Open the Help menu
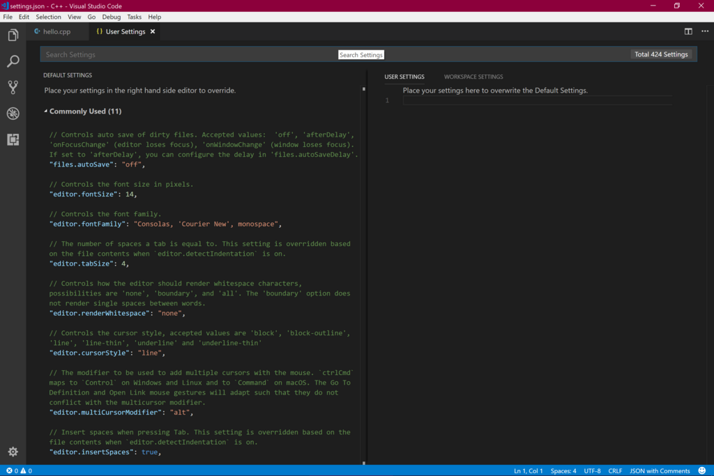Screen dimensions: 714x476 (154, 17)
